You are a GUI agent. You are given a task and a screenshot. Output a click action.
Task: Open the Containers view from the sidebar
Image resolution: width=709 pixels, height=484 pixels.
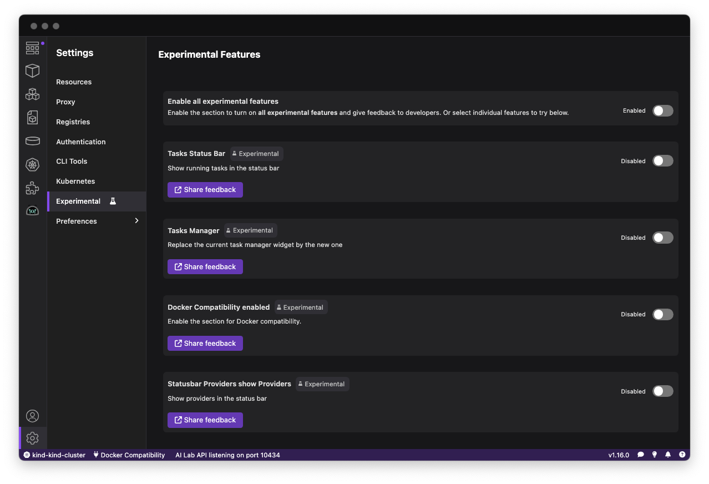click(x=32, y=70)
